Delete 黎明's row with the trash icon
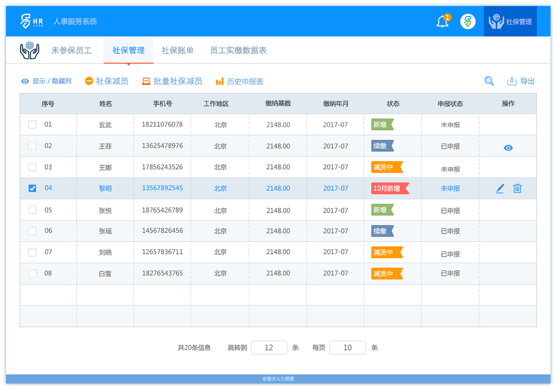 tap(518, 188)
